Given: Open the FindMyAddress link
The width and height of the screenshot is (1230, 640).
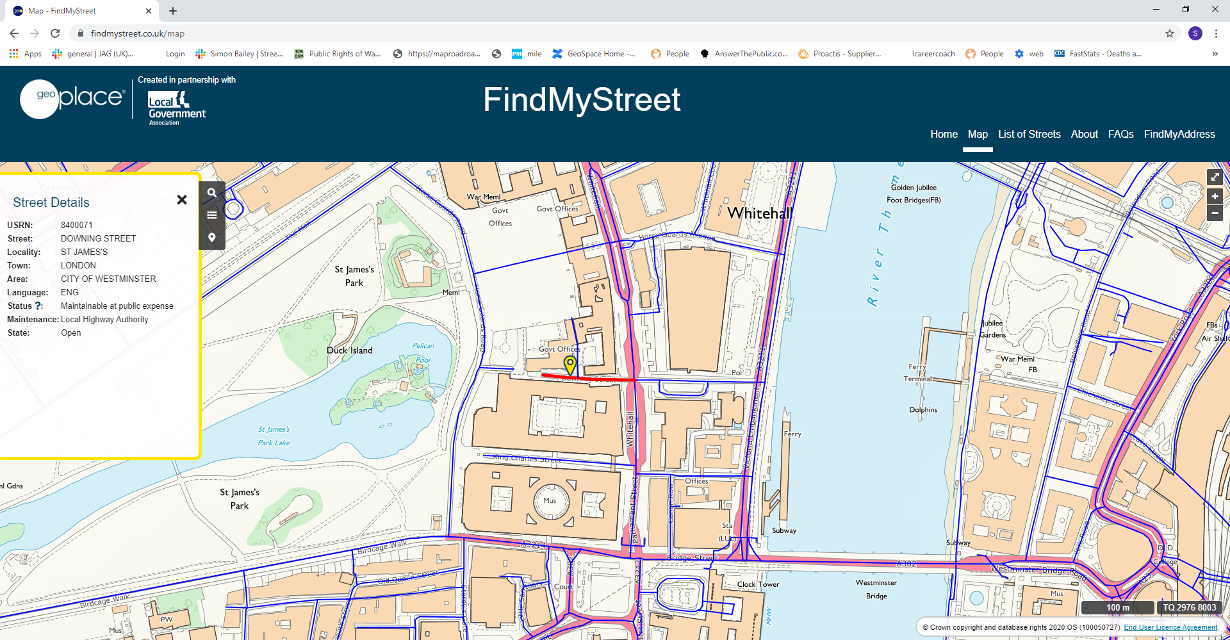Looking at the screenshot, I should point(1179,134).
